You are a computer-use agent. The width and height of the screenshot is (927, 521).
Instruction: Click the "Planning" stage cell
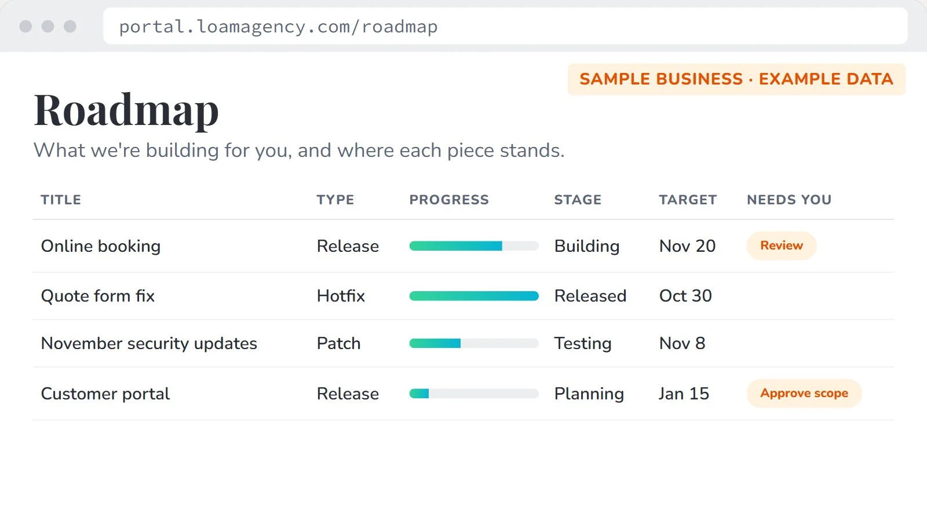589,394
